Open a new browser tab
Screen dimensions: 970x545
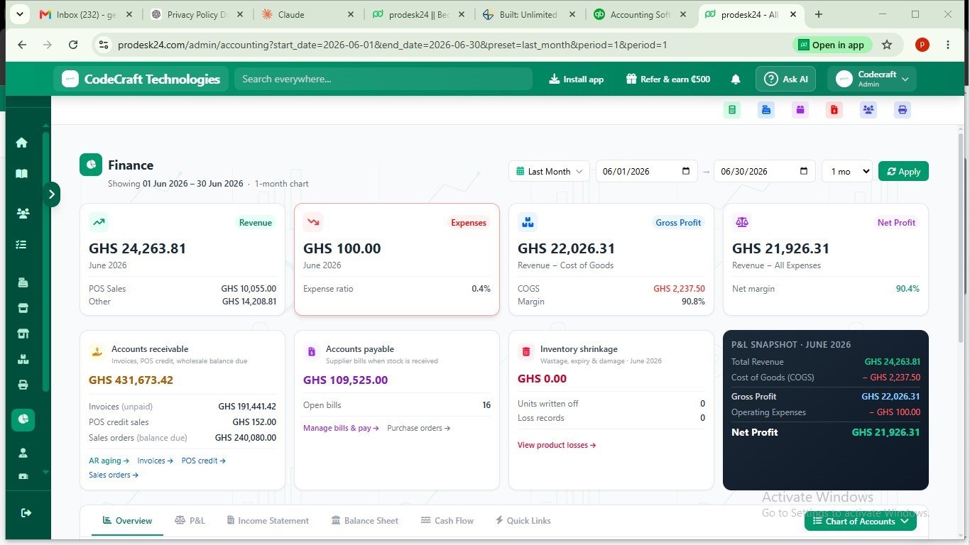coord(819,14)
